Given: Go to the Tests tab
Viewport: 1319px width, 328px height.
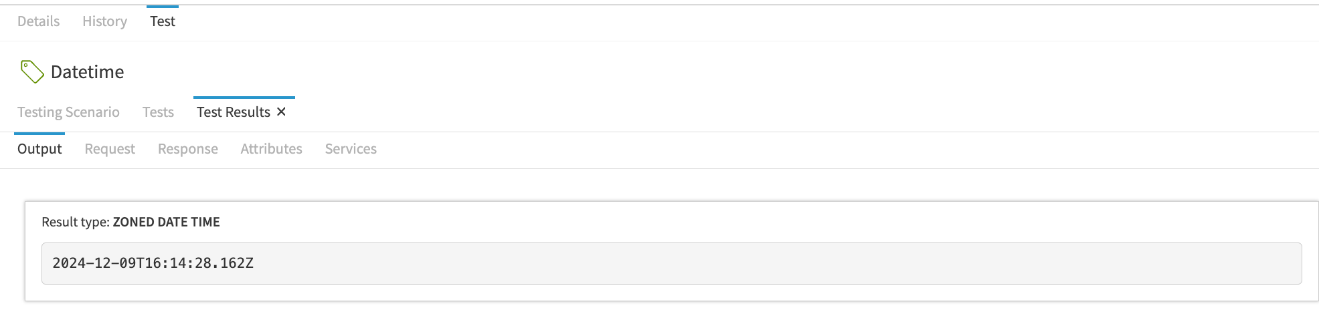Looking at the screenshot, I should click(158, 112).
